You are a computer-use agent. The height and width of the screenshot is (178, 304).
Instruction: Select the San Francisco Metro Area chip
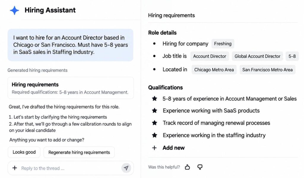pyautogui.click(x=267, y=70)
